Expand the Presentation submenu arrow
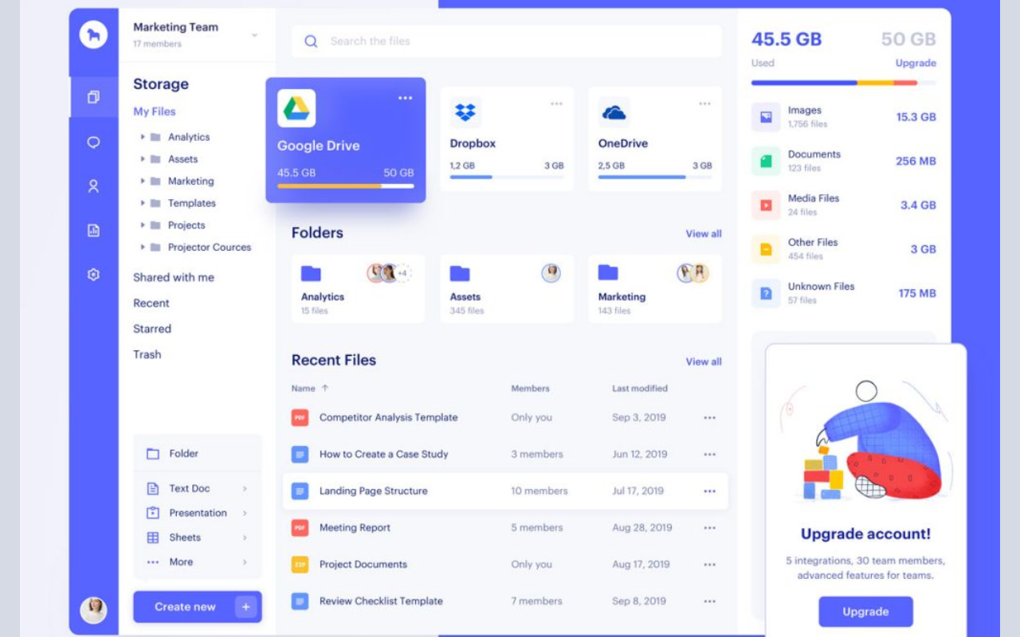The width and height of the screenshot is (1020, 637). tap(245, 514)
